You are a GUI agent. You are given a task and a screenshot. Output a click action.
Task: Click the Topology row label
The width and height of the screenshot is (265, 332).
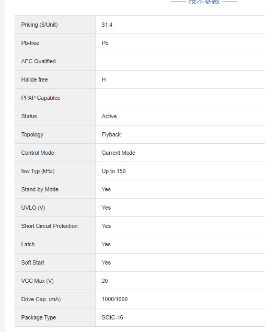pyautogui.click(x=32, y=134)
